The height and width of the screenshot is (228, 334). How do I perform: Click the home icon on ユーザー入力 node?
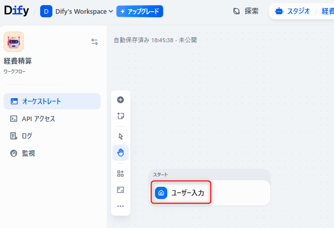pyautogui.click(x=161, y=193)
